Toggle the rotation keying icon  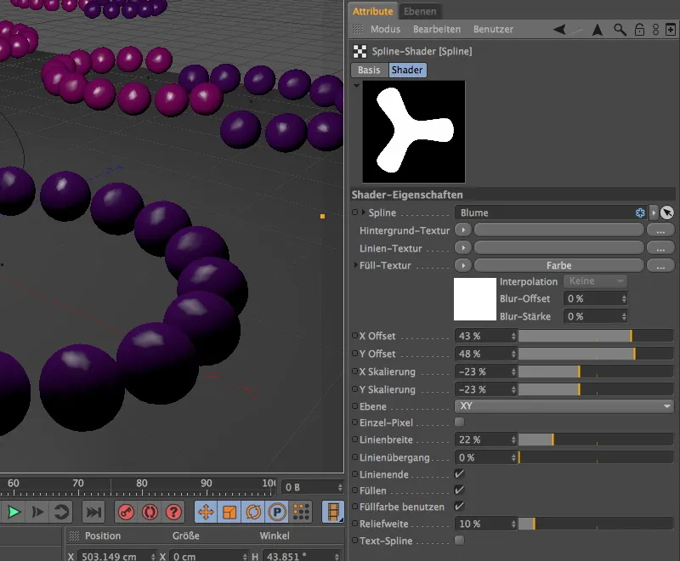tap(252, 512)
